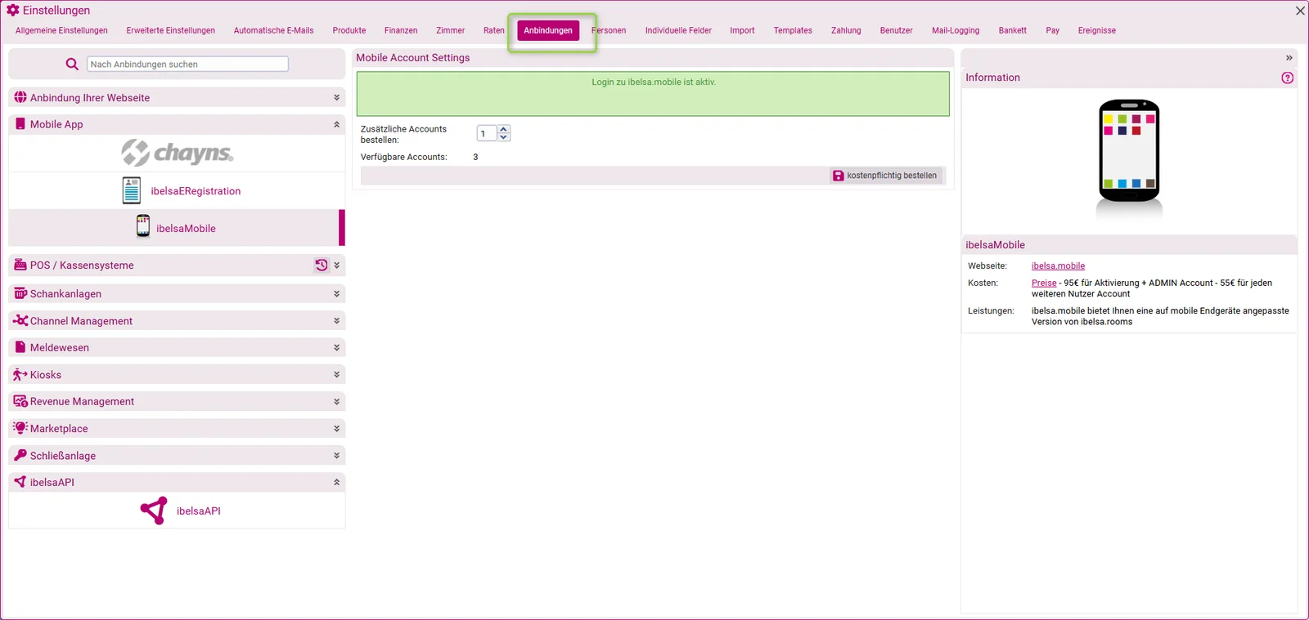1309x620 pixels.
Task: Open the Zahlung tab
Action: coord(846,30)
